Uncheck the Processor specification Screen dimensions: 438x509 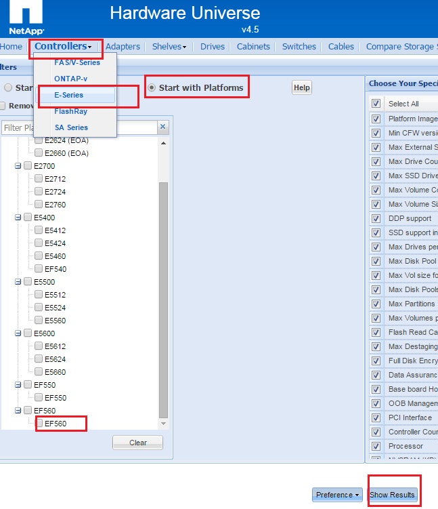click(x=376, y=447)
